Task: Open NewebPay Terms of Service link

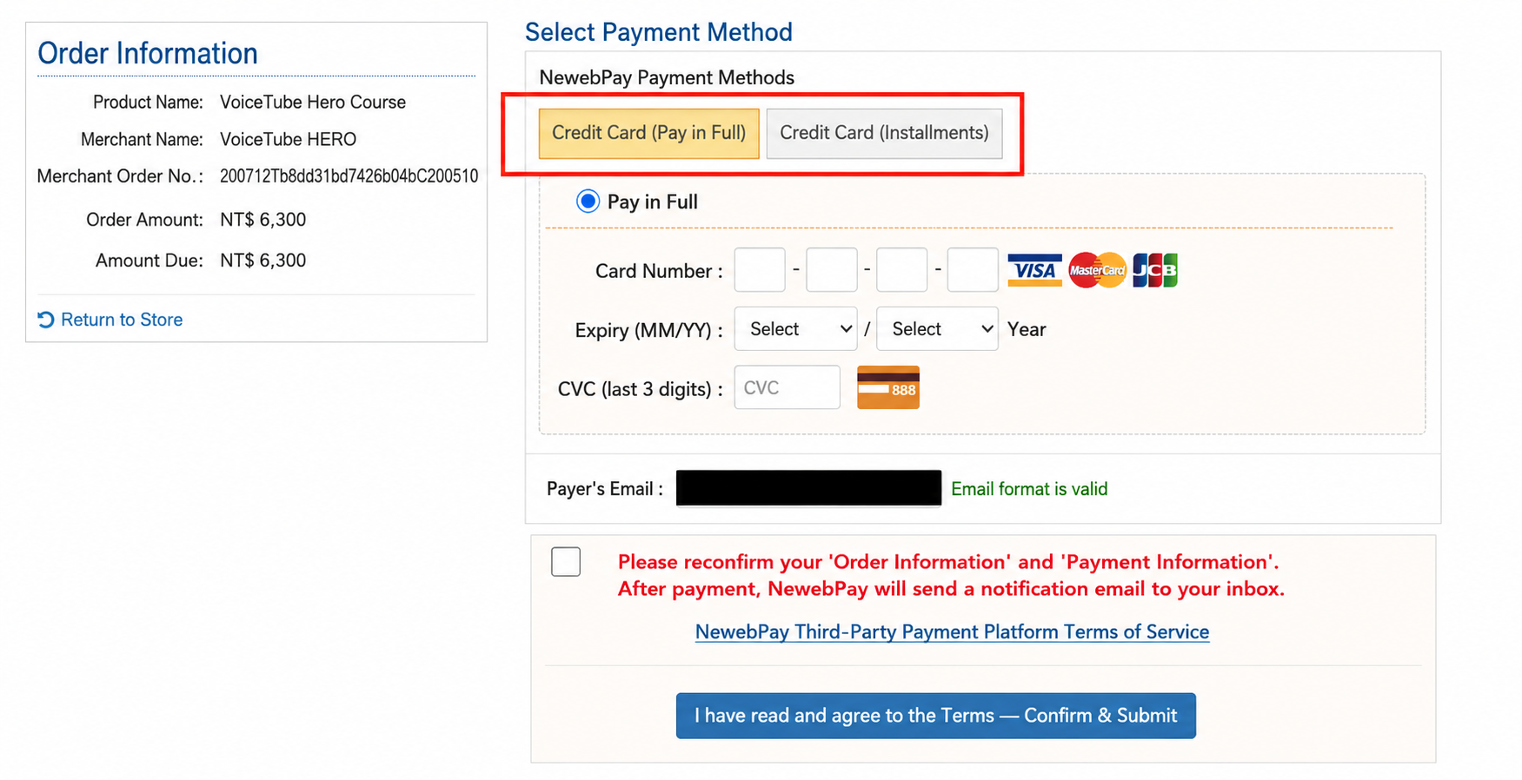Action: [x=952, y=631]
